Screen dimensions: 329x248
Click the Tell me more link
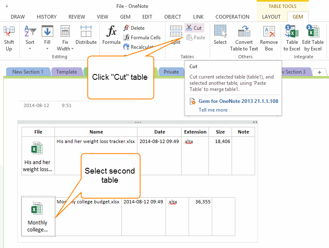[x=213, y=110]
